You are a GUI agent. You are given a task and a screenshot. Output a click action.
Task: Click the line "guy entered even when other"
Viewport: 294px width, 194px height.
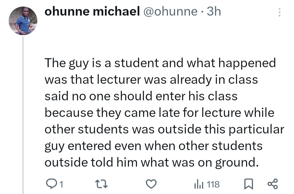[153, 146]
